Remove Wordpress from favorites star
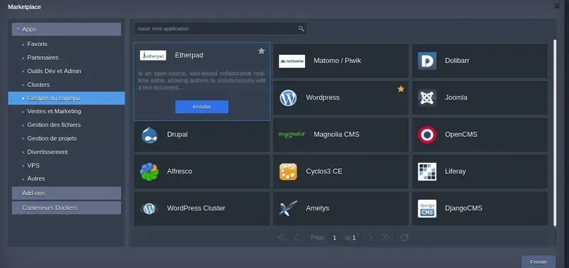This screenshot has height=268, width=569. click(x=400, y=89)
